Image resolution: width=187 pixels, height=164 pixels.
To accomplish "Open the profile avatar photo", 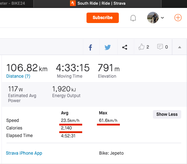I will 153,18.
